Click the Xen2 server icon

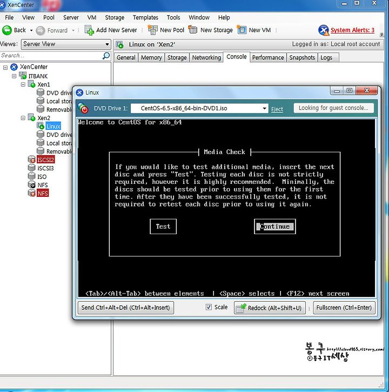pos(31,117)
